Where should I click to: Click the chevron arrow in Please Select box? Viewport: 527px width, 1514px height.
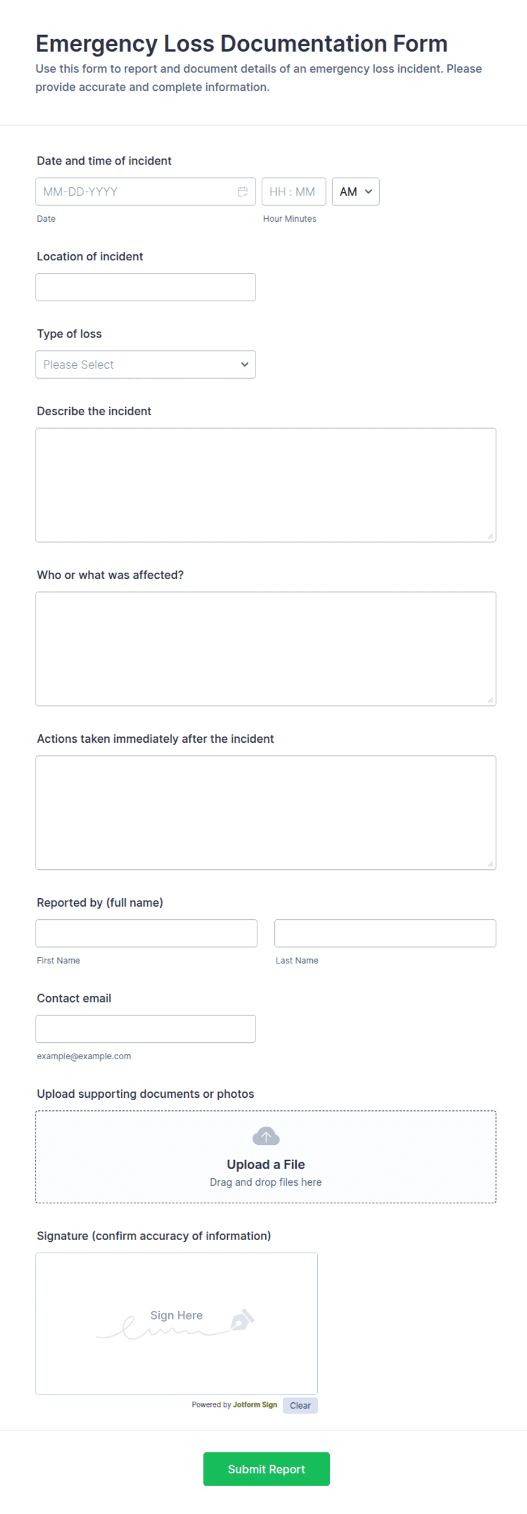(244, 365)
